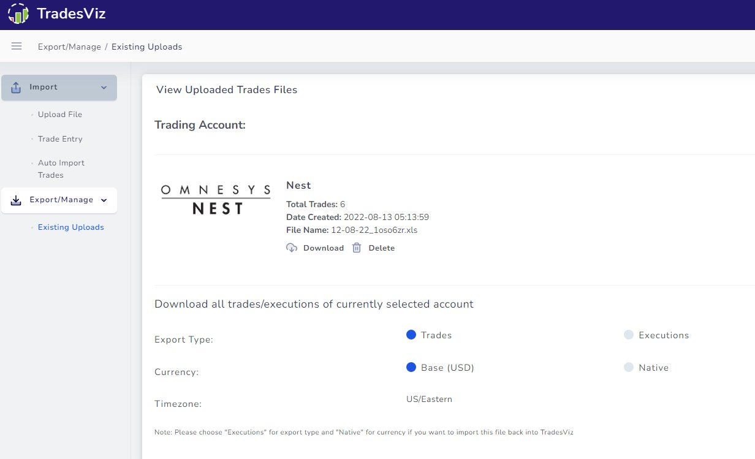The image size is (755, 459).
Task: Click the cloud Download icon
Action: tap(292, 248)
